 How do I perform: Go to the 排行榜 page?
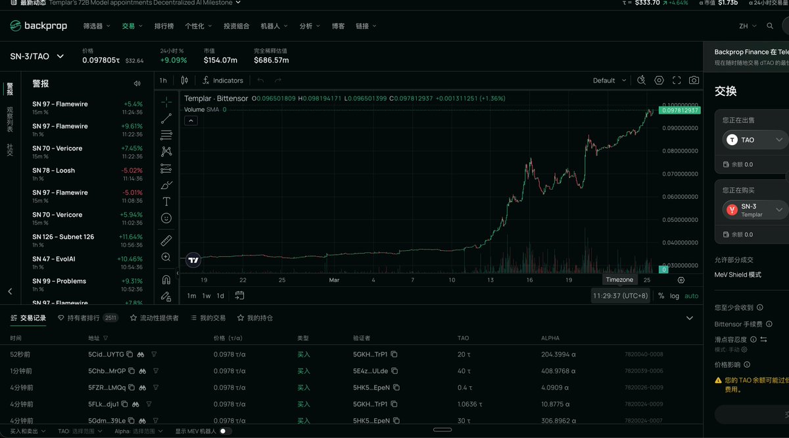[x=164, y=26]
